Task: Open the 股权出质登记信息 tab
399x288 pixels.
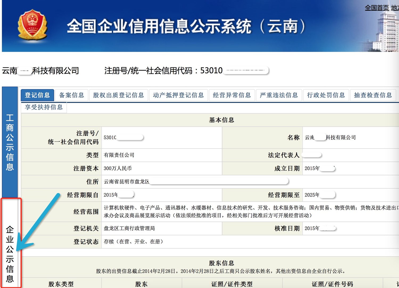Action: tap(118, 95)
